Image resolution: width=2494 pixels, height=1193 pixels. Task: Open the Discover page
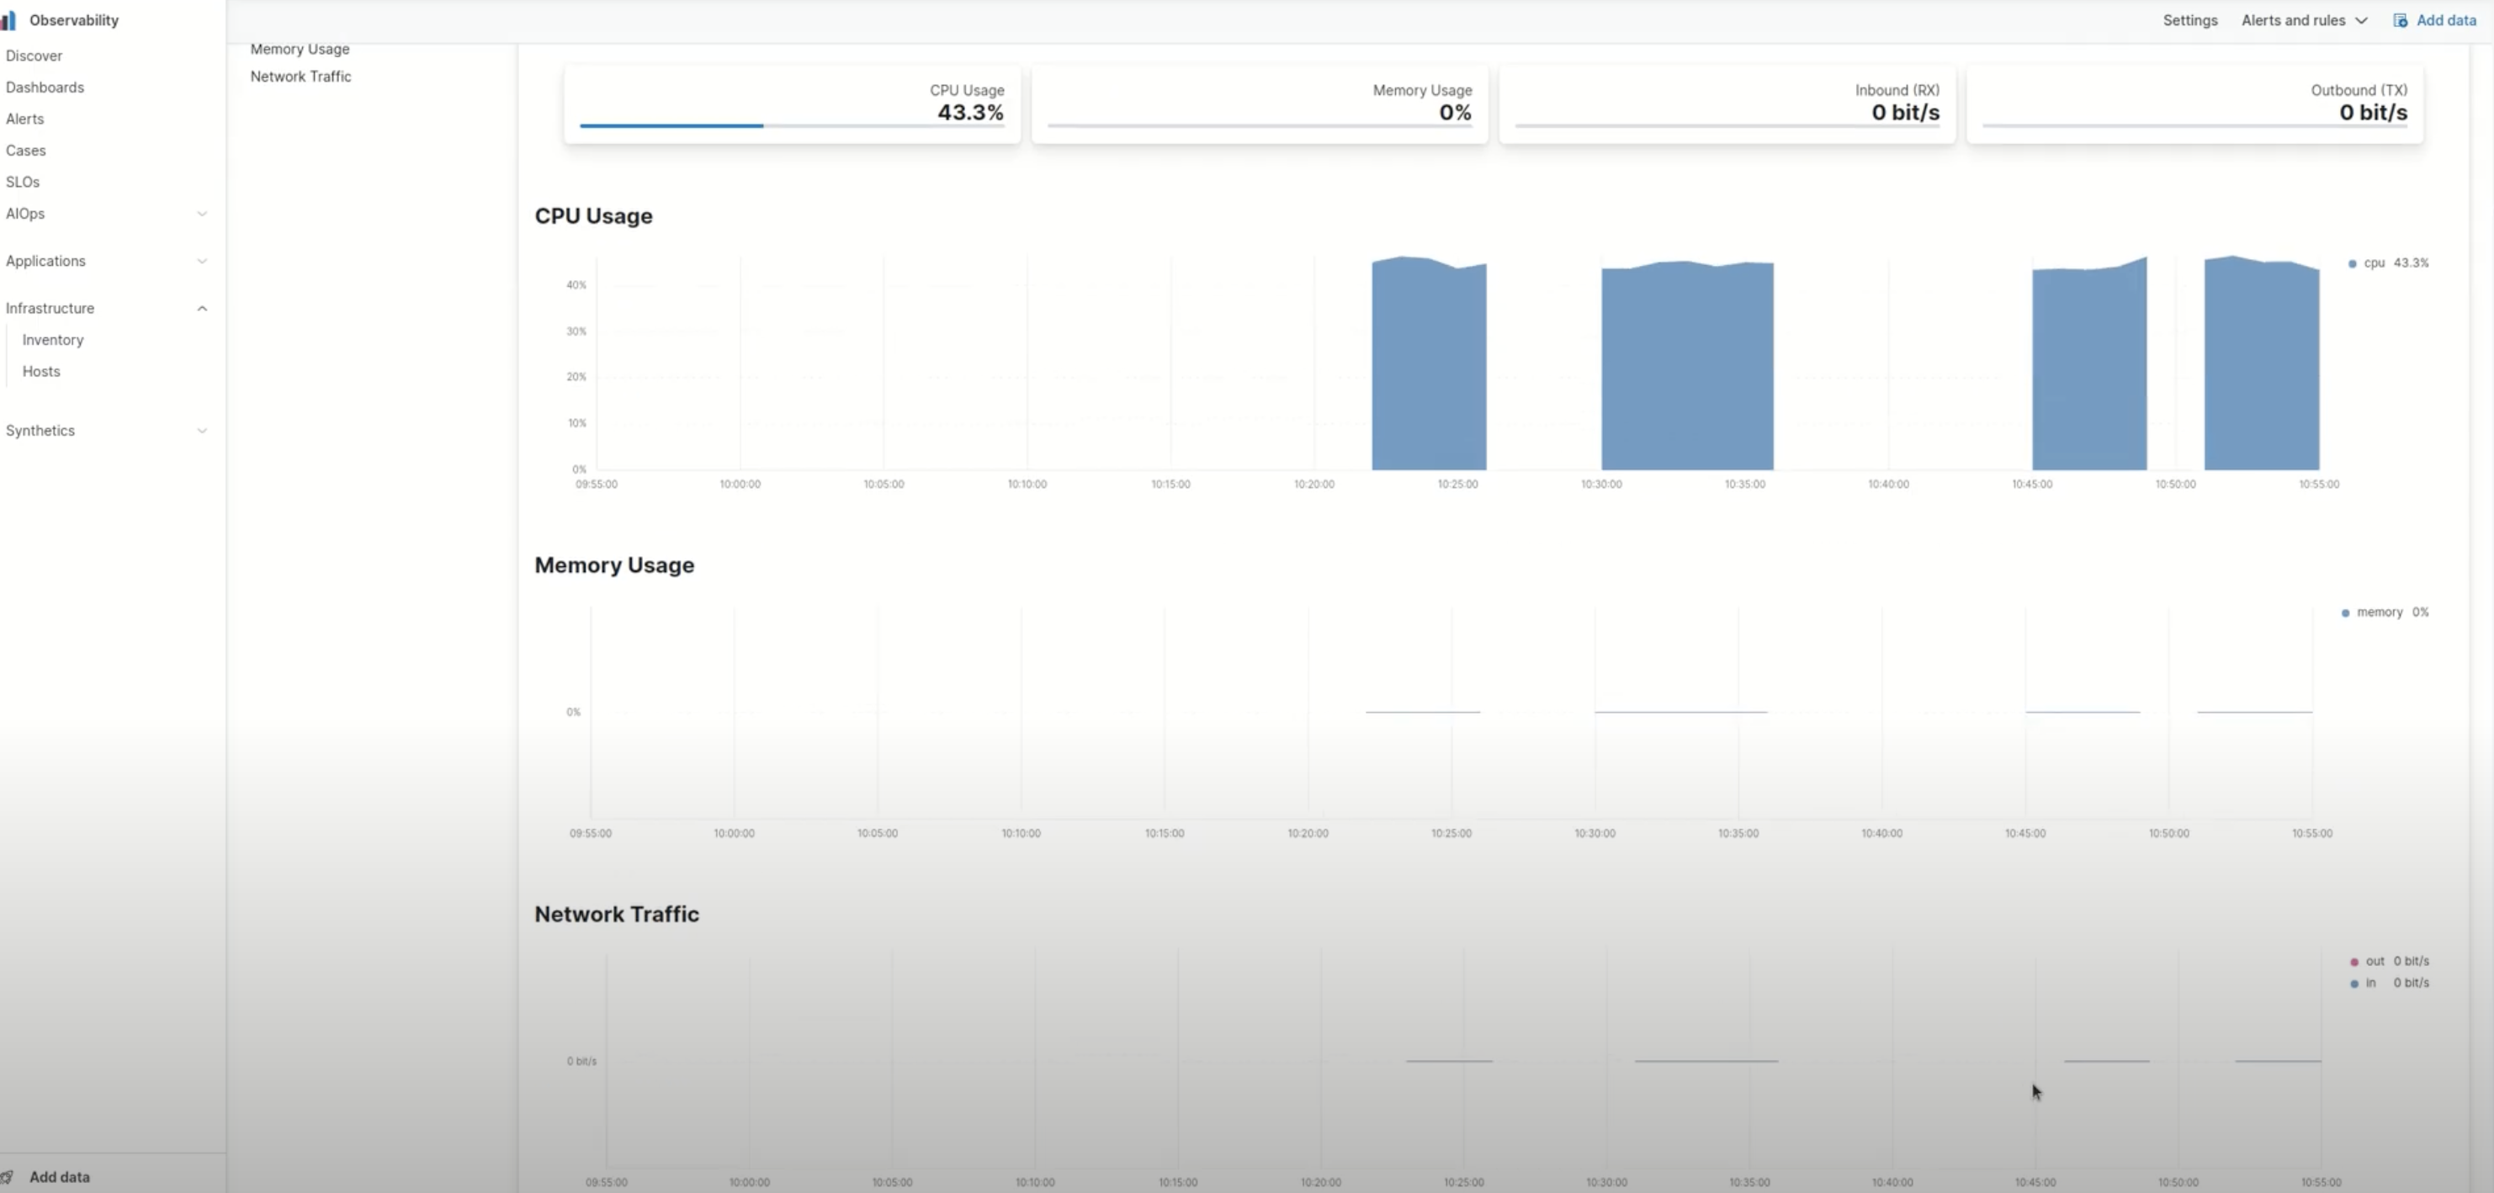click(x=34, y=56)
